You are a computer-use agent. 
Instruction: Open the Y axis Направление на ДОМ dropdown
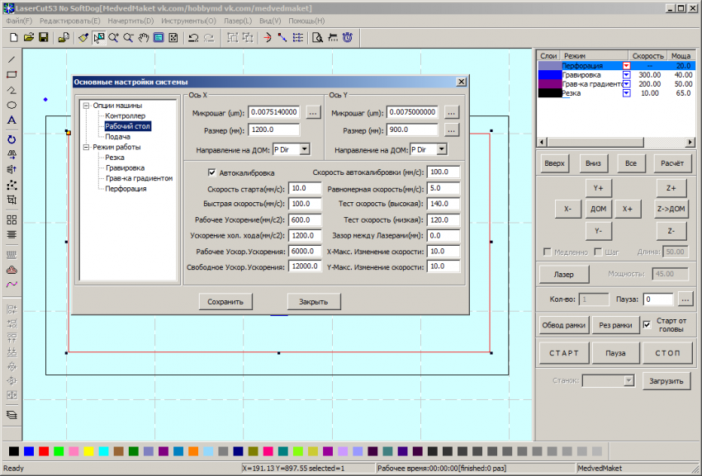pos(441,149)
